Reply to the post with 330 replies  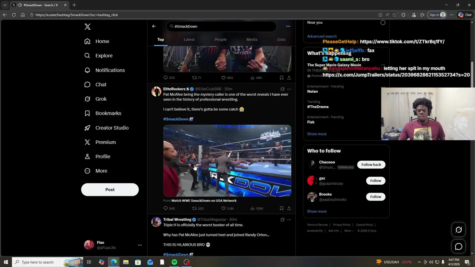(x=169, y=78)
